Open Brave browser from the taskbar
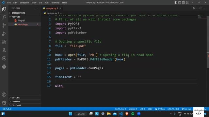This screenshot has height=117, width=209. coord(127,114)
